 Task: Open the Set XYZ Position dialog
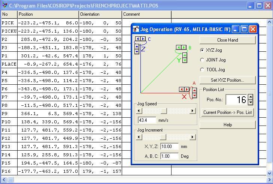tap(228, 80)
